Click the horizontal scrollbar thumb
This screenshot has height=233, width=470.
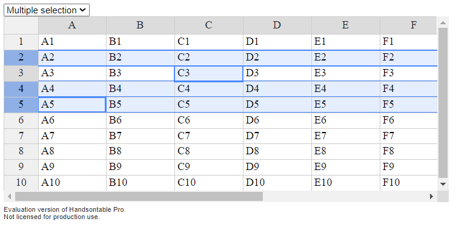[139, 197]
